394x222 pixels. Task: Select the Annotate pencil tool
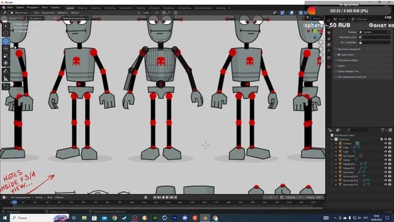click(x=6, y=72)
